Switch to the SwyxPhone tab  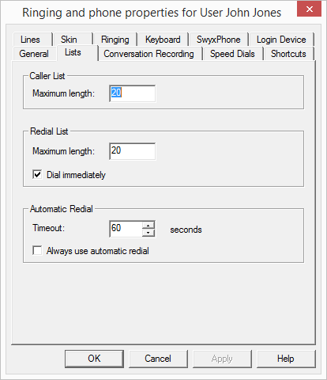click(x=218, y=40)
